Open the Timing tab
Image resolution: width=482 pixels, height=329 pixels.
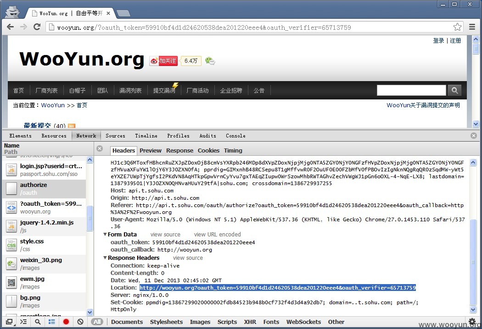coord(233,150)
